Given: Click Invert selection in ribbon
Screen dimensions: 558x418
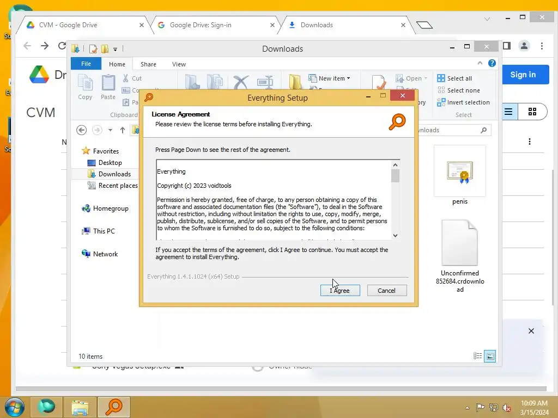Looking at the screenshot, I should tap(463, 102).
